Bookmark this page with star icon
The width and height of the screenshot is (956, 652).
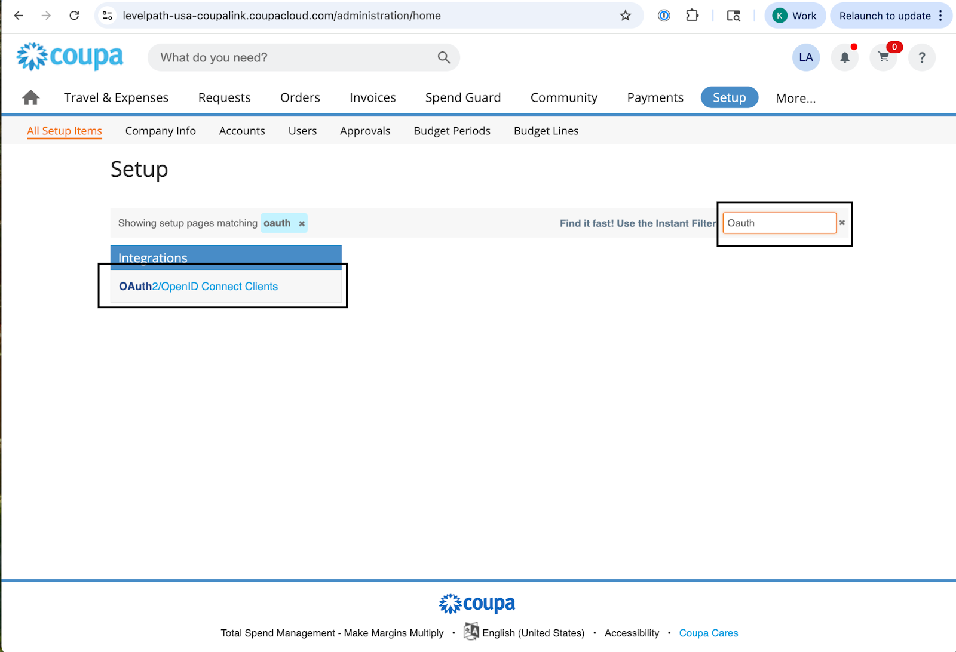pyautogui.click(x=625, y=16)
